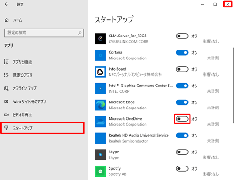Viewport: 234px width, 180px height.
Task: Click the CYBERLINK.COM CORP. publisher text
Action: pos(128,42)
